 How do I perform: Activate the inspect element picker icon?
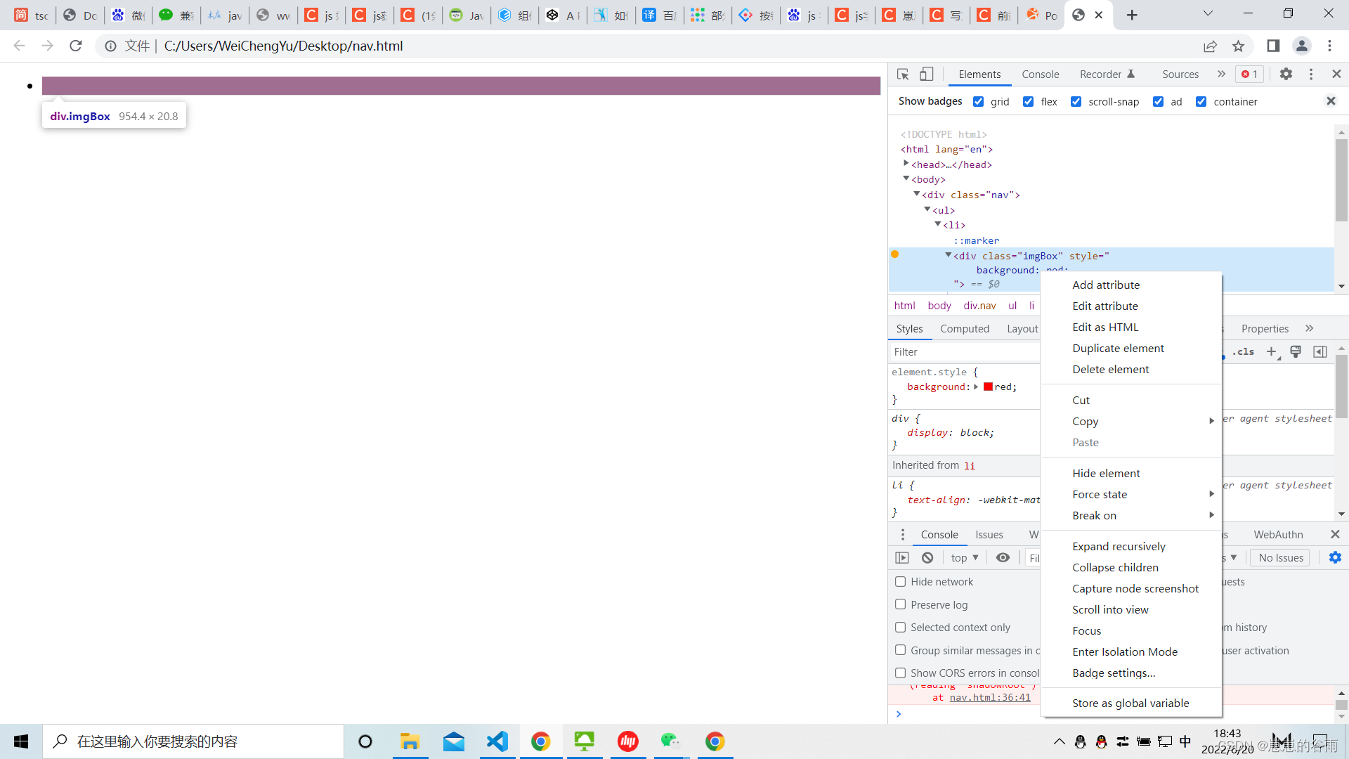(x=903, y=74)
